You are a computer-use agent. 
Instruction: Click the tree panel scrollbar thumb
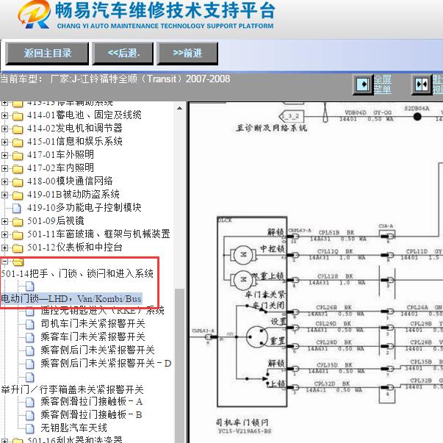click(x=179, y=366)
